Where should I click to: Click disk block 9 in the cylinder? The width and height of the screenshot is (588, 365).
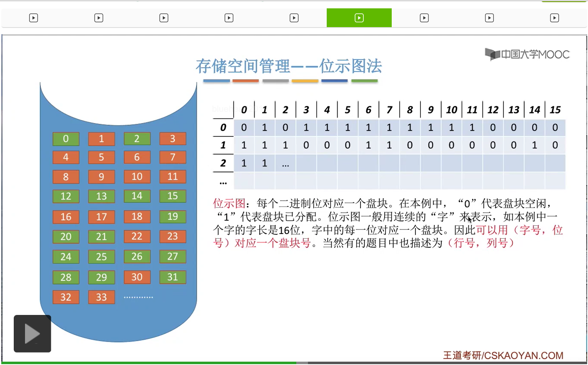point(101,177)
